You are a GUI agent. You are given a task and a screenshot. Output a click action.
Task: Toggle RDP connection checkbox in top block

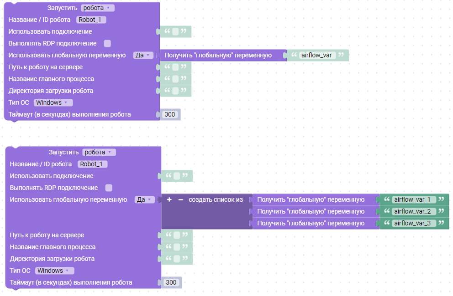pos(107,44)
